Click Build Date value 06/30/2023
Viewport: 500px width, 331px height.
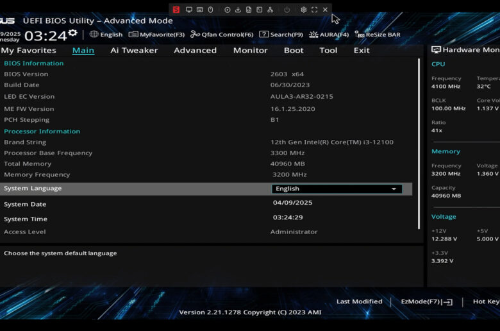click(290, 85)
